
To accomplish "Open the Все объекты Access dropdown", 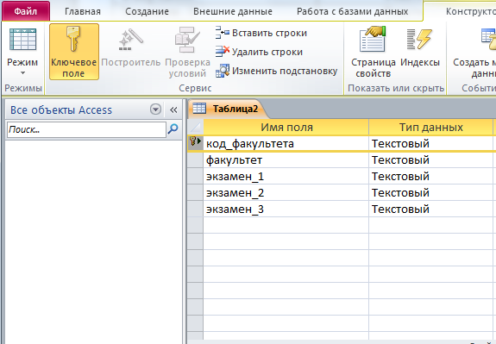I will tap(155, 109).
